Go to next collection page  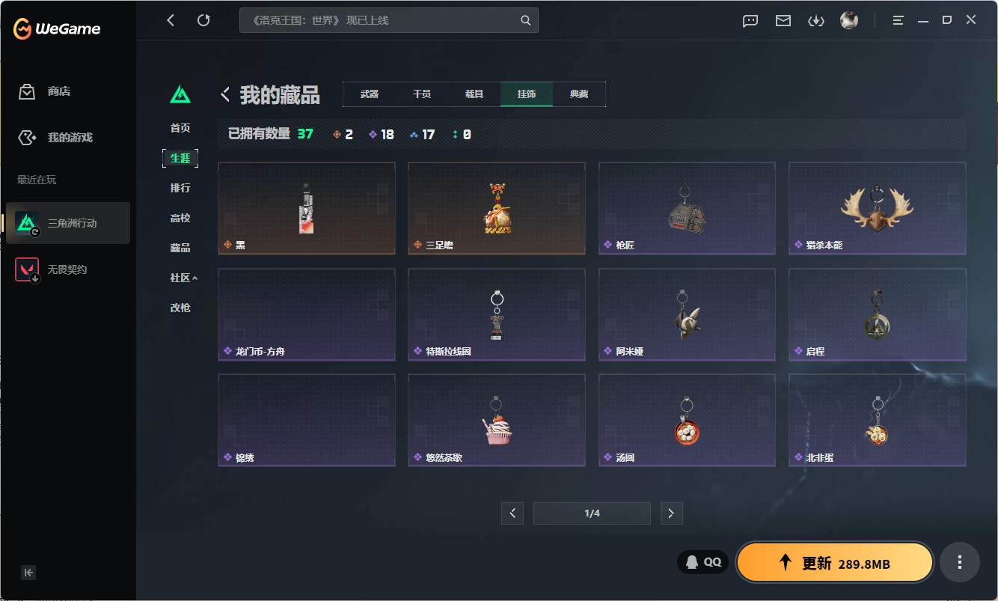point(671,513)
